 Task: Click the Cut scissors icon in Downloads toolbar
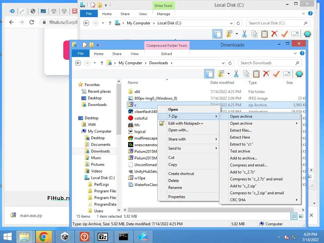(x=236, y=74)
